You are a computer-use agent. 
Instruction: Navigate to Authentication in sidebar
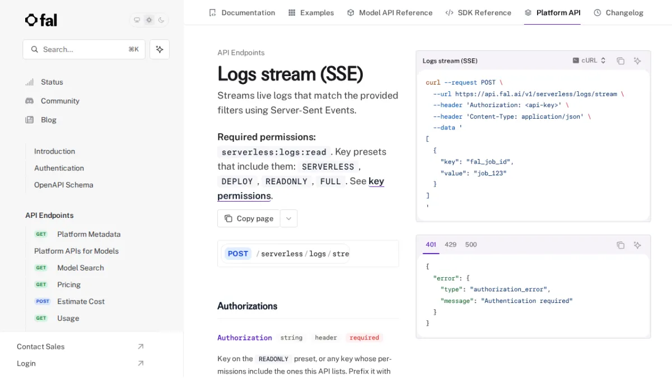coord(59,168)
